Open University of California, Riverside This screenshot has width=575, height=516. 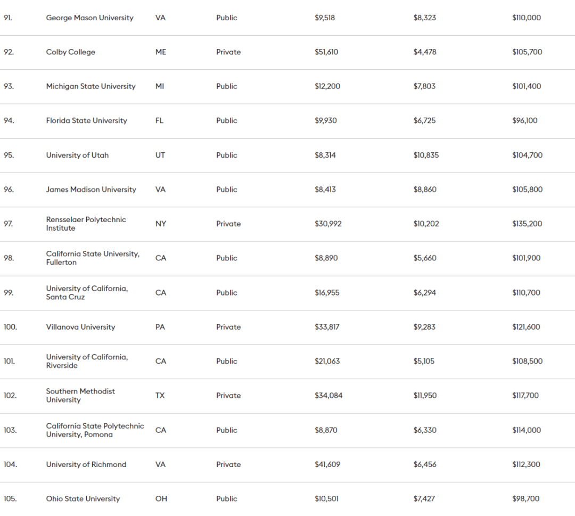click(87, 361)
